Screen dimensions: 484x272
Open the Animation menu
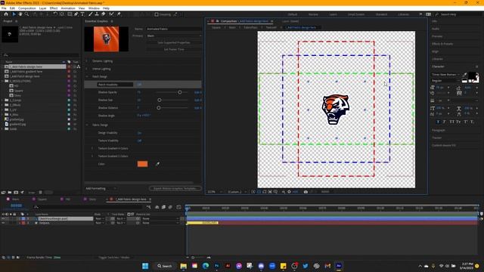point(68,8)
